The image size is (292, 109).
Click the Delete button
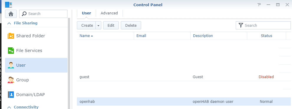coord(131,26)
